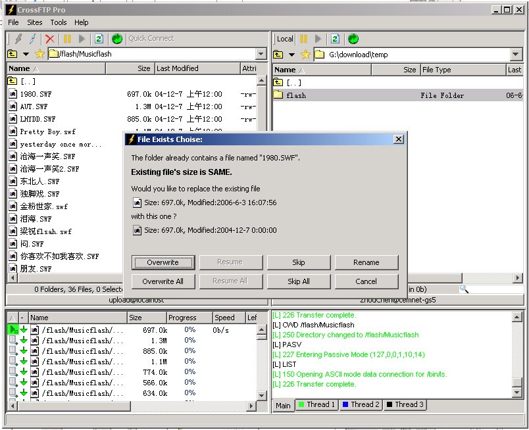
Task: Select the queue row with size 885.0k
Action: pyautogui.click(x=132, y=351)
